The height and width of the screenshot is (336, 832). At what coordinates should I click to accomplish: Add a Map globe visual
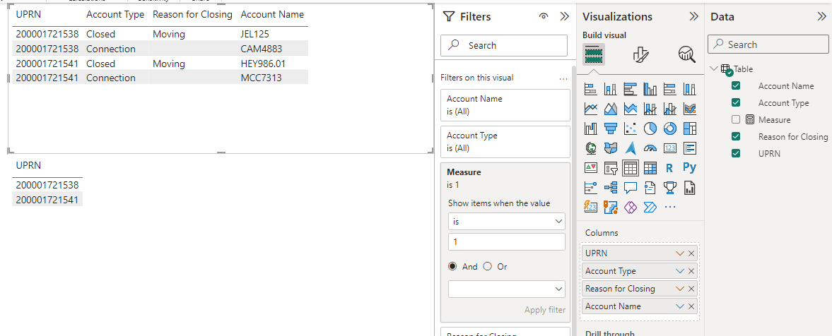(x=590, y=148)
